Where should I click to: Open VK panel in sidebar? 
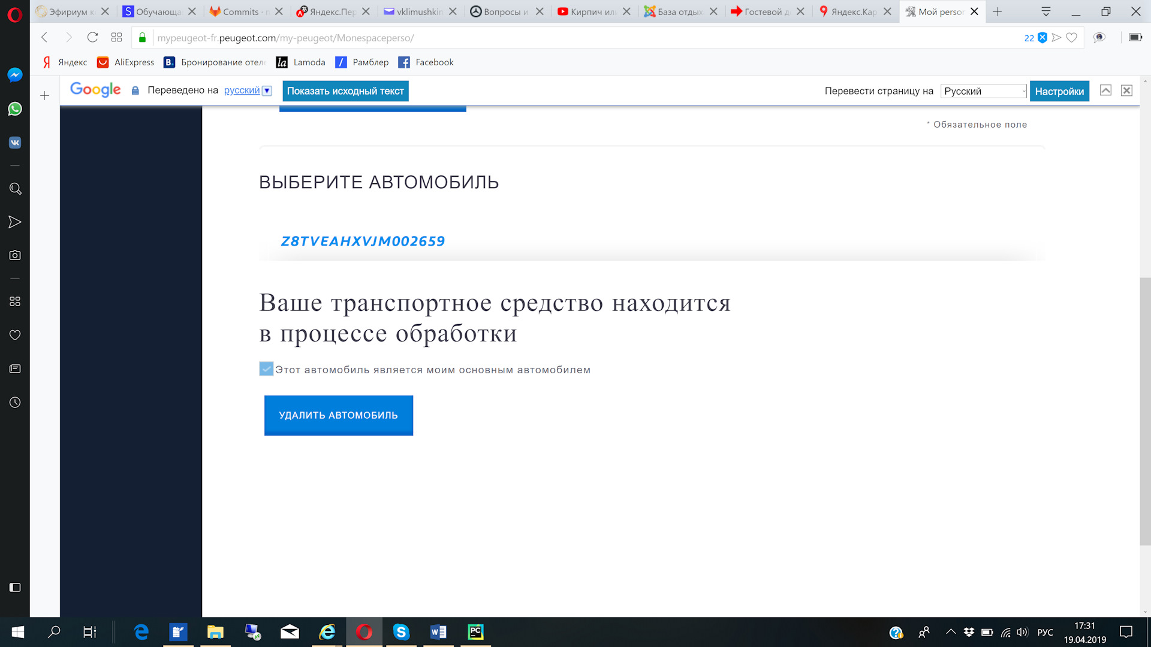[x=15, y=143]
